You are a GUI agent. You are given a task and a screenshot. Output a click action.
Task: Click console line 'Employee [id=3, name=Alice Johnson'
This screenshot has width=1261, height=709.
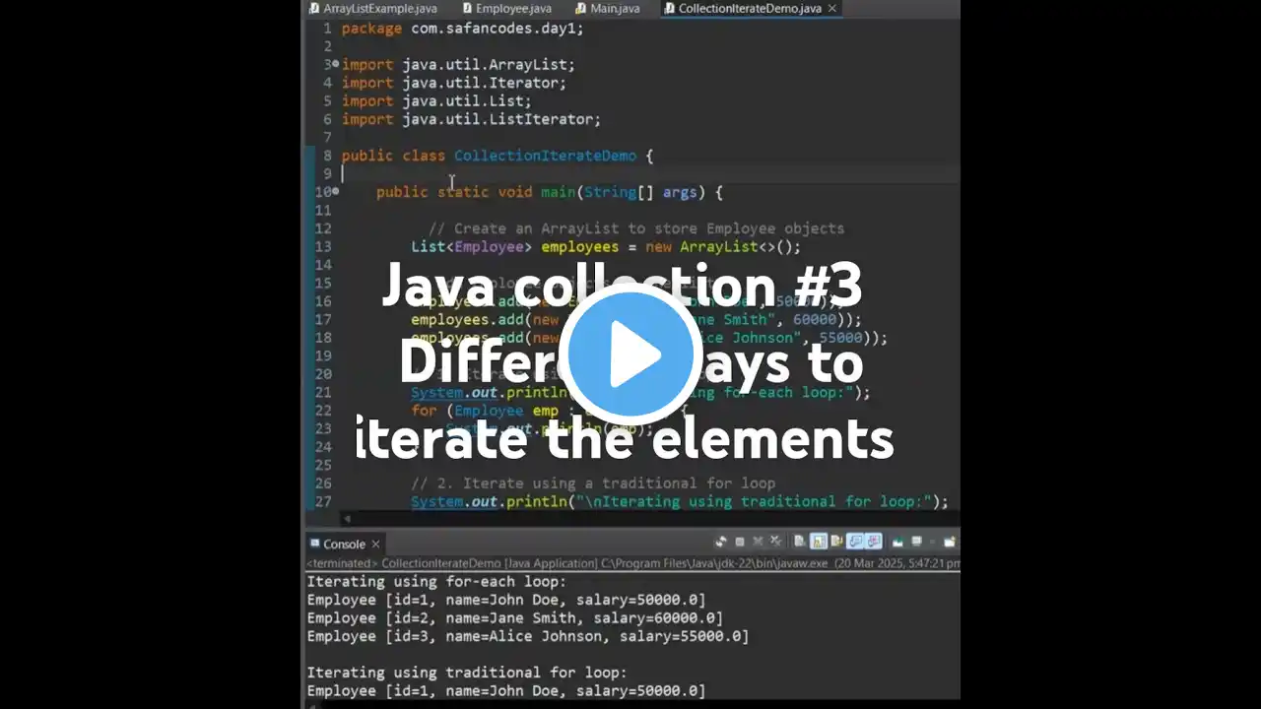point(527,636)
